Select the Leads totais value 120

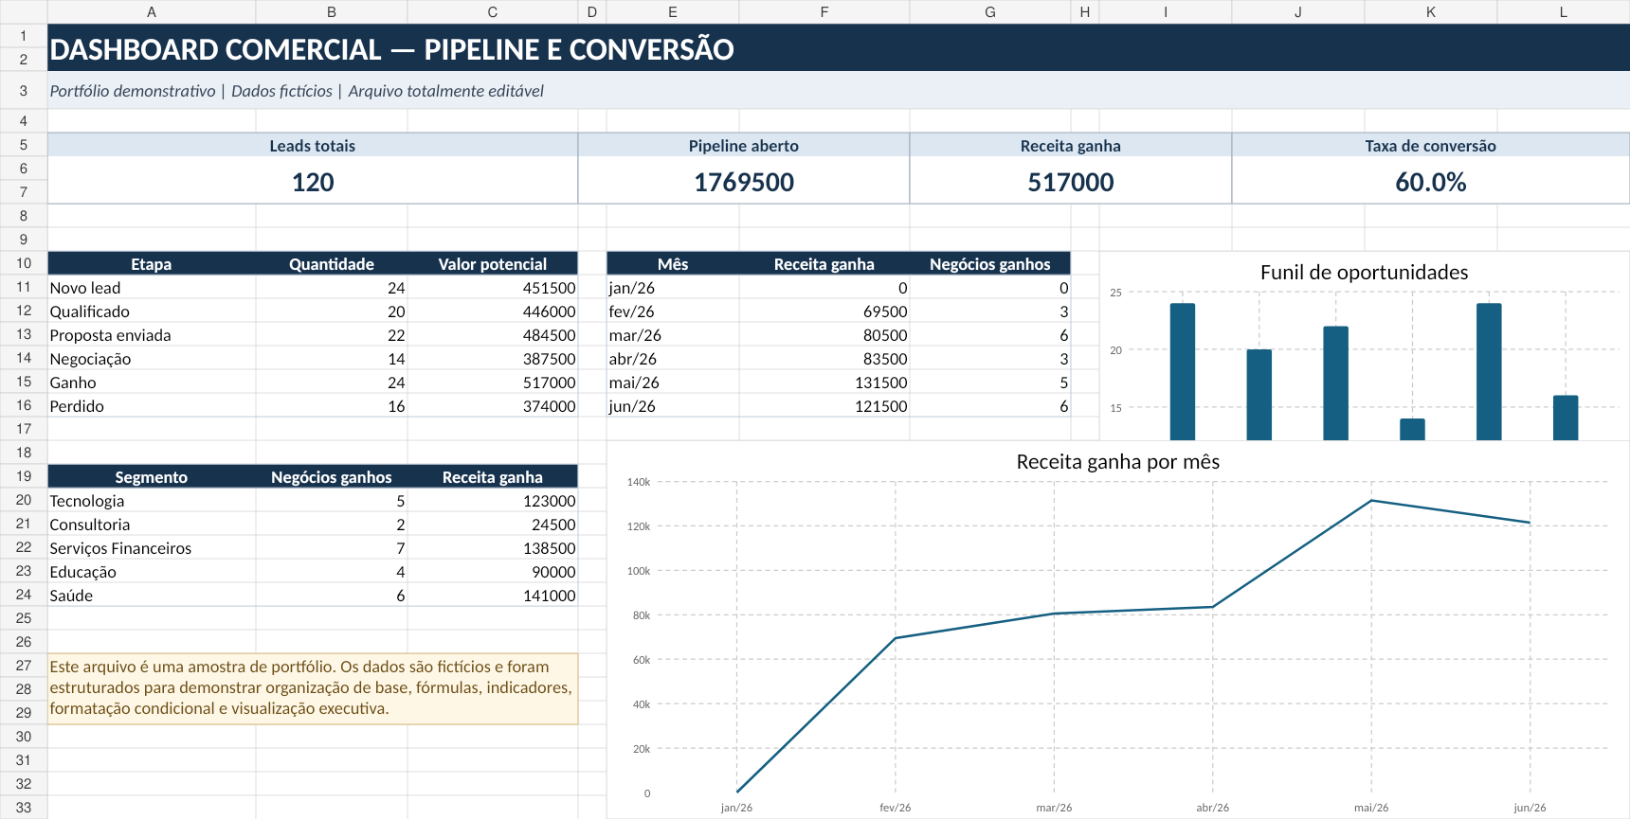[313, 181]
